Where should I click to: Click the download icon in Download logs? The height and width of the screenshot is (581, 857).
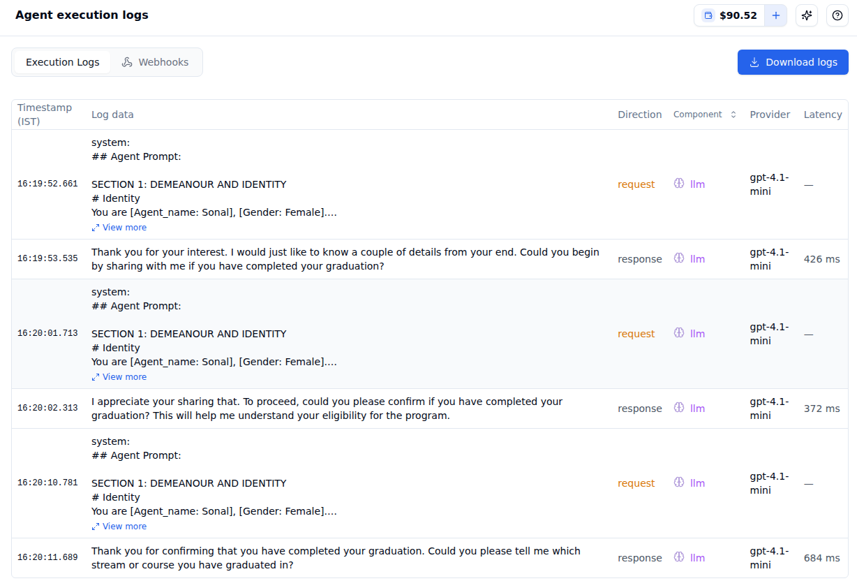click(x=754, y=62)
